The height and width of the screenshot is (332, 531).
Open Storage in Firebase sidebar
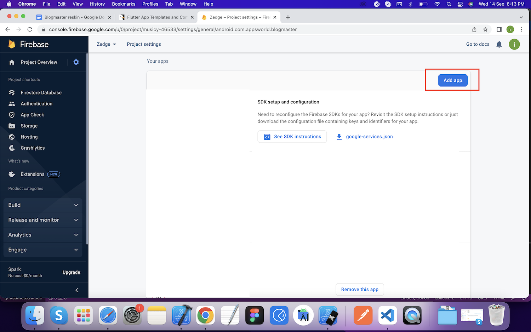[x=29, y=126]
